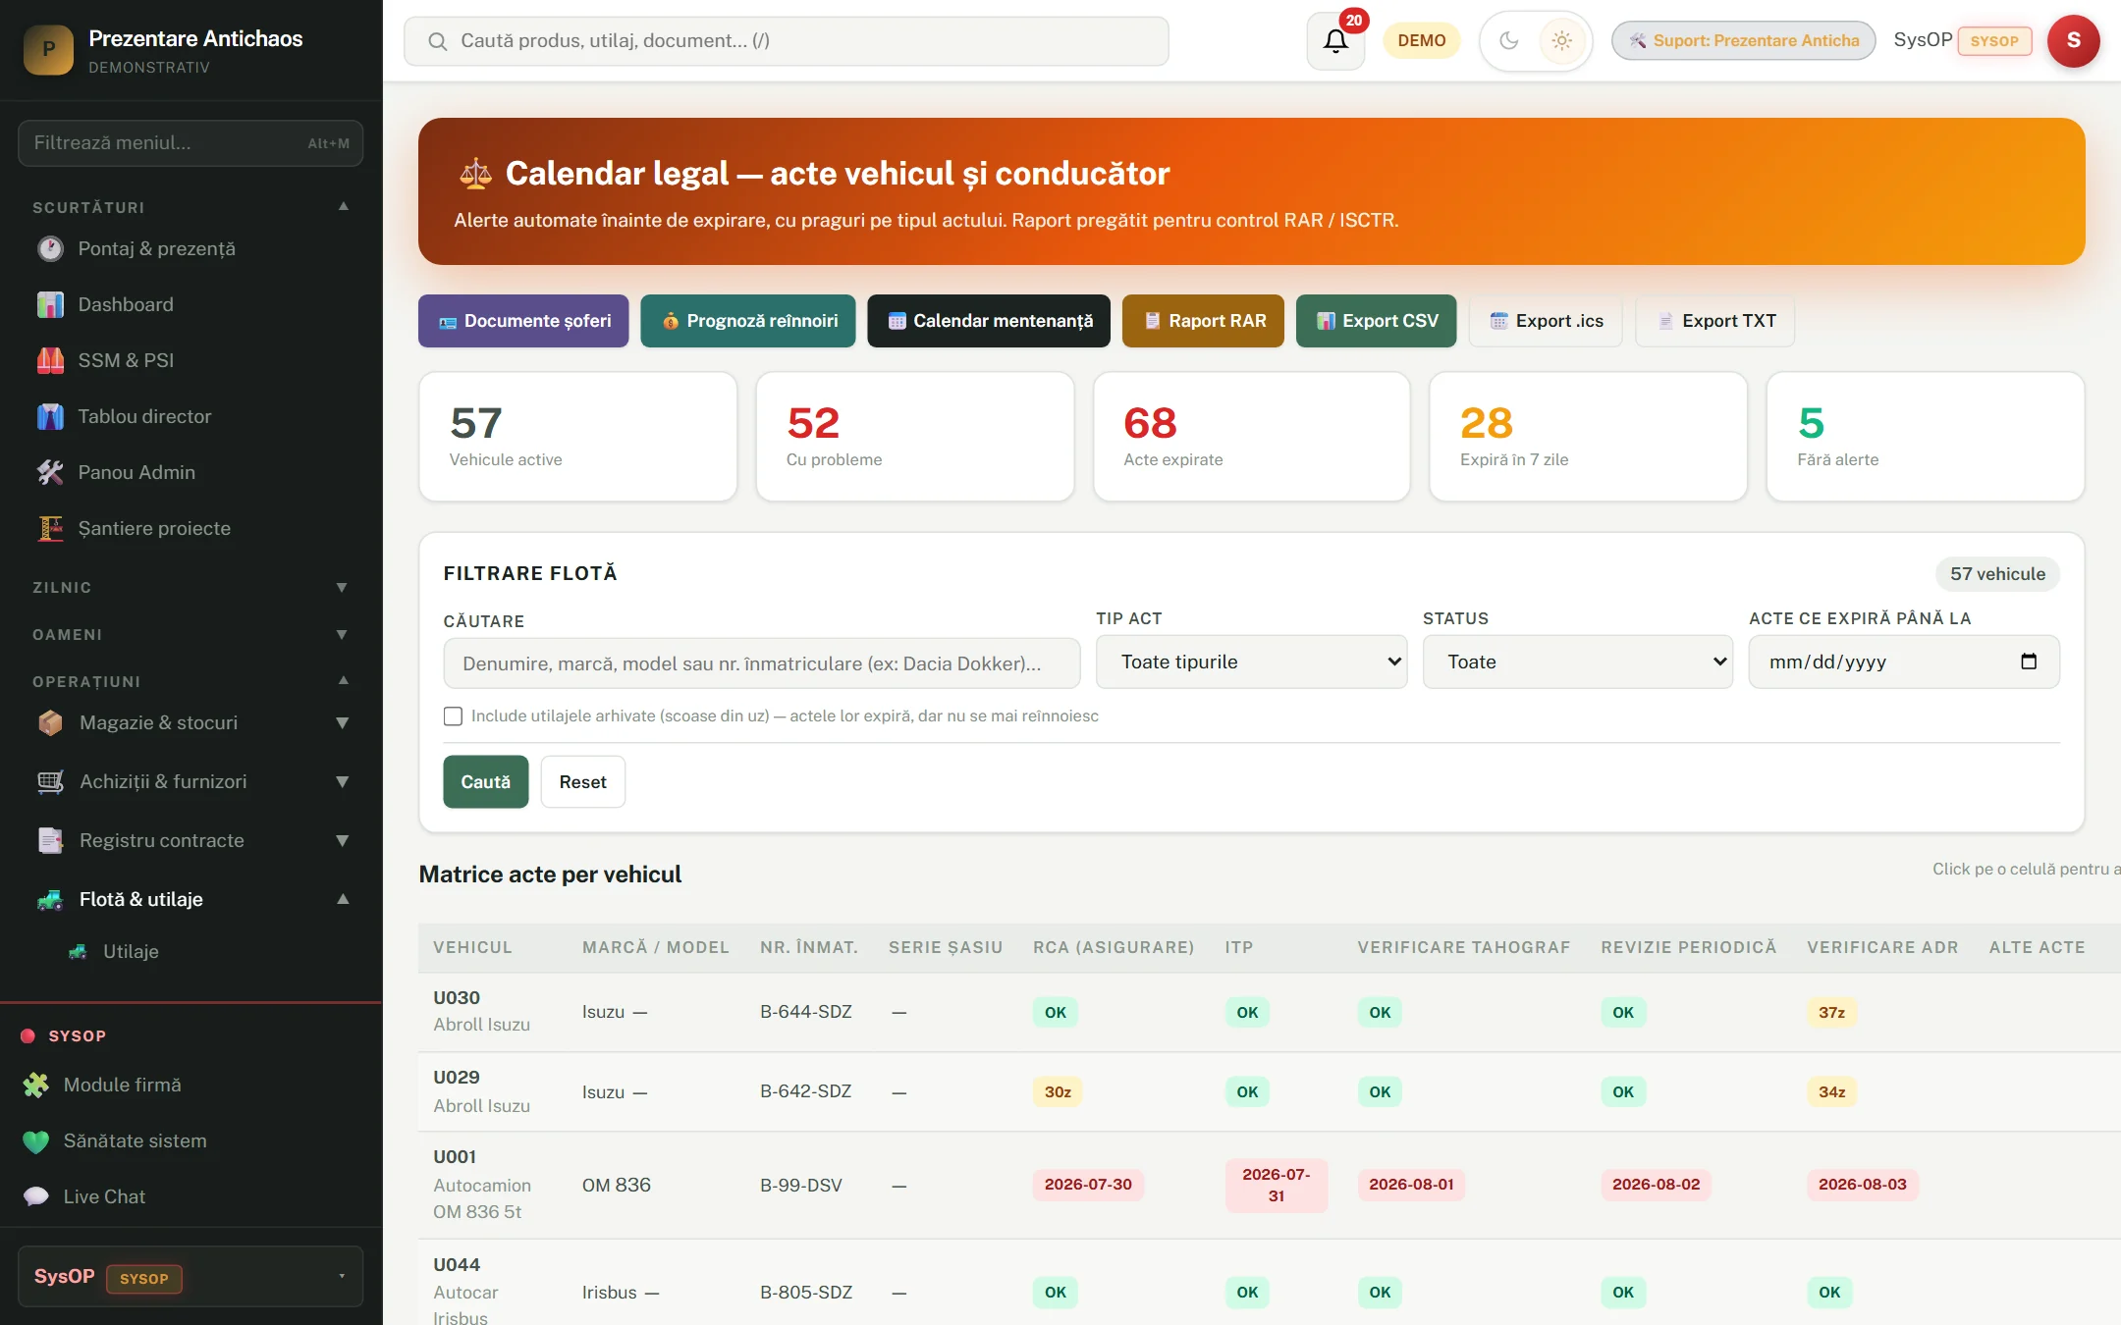
Task: Click the Prezentare Antichaos logo icon
Action: coord(48,49)
